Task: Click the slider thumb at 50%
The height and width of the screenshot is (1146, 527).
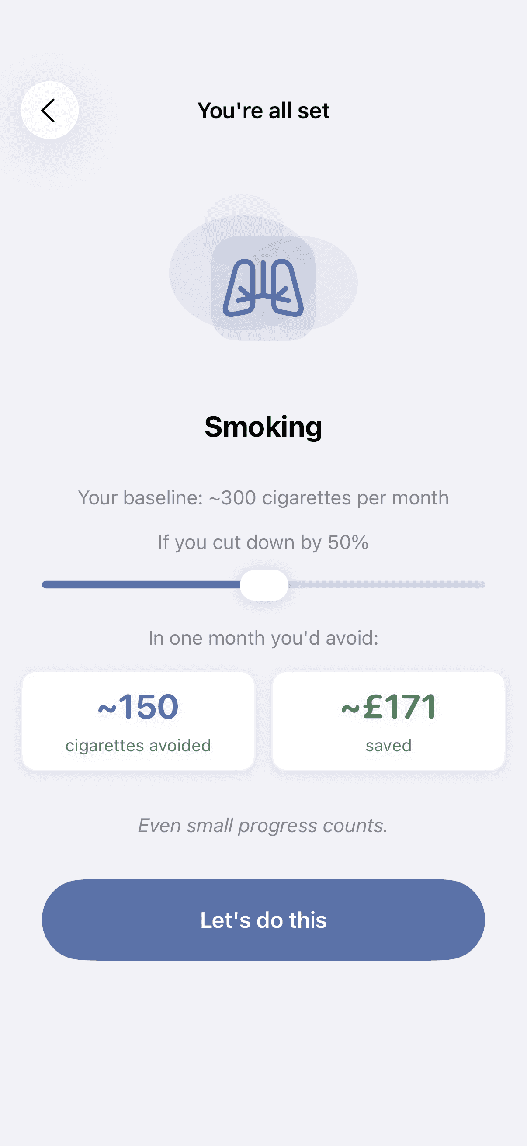Action: [264, 585]
